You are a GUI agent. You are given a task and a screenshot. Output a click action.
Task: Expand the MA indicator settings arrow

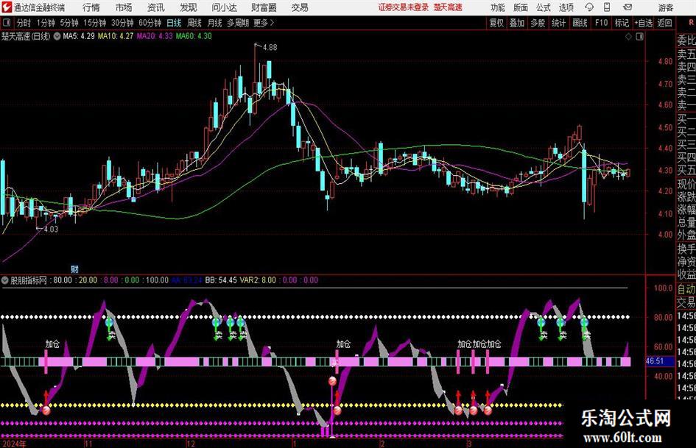(x=57, y=36)
